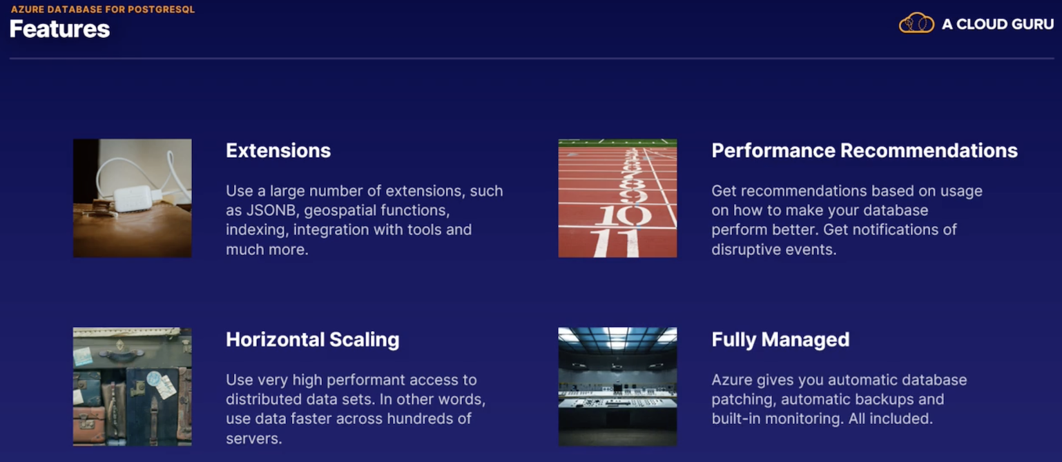Click the horizontal divider line under header
The image size is (1062, 462).
pyautogui.click(x=531, y=59)
